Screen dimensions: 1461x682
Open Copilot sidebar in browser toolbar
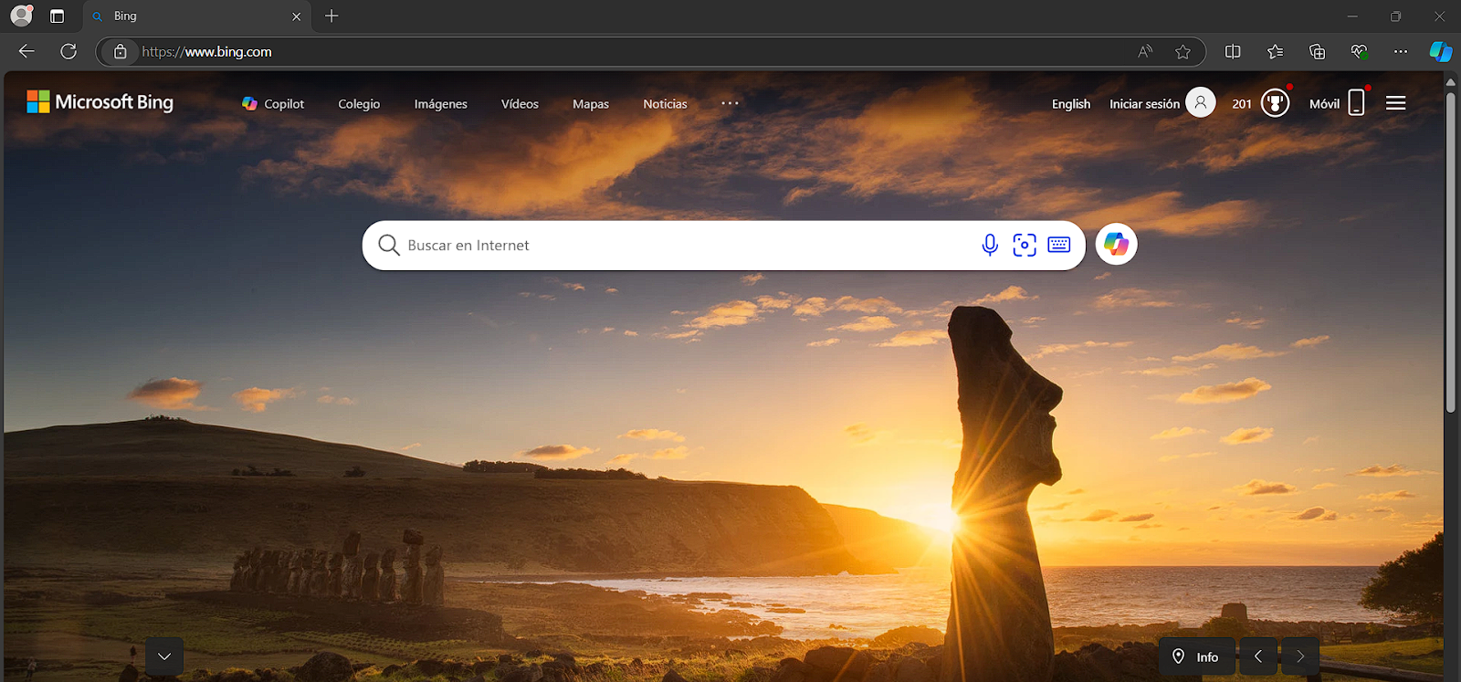coord(1440,52)
